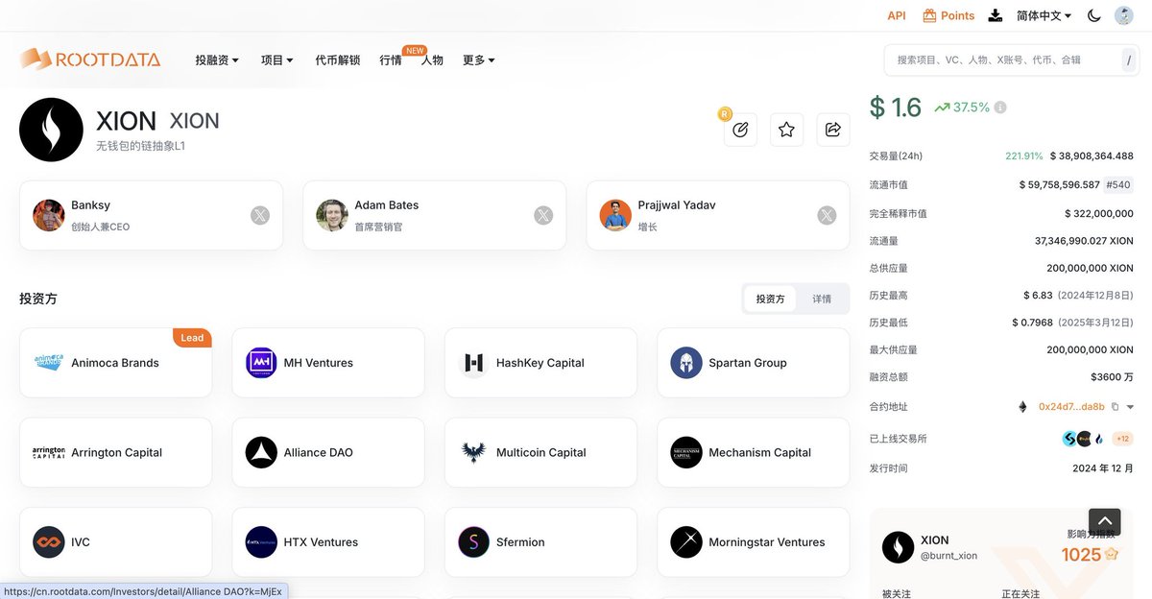Expand contract address chain list

[x=1130, y=407]
